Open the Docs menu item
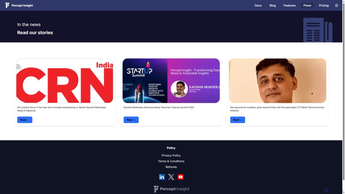Viewport: 345px width, 194px height. (258, 5)
